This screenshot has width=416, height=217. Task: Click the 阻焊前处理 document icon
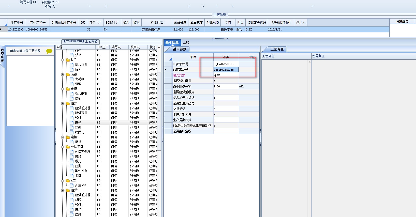click(72, 108)
